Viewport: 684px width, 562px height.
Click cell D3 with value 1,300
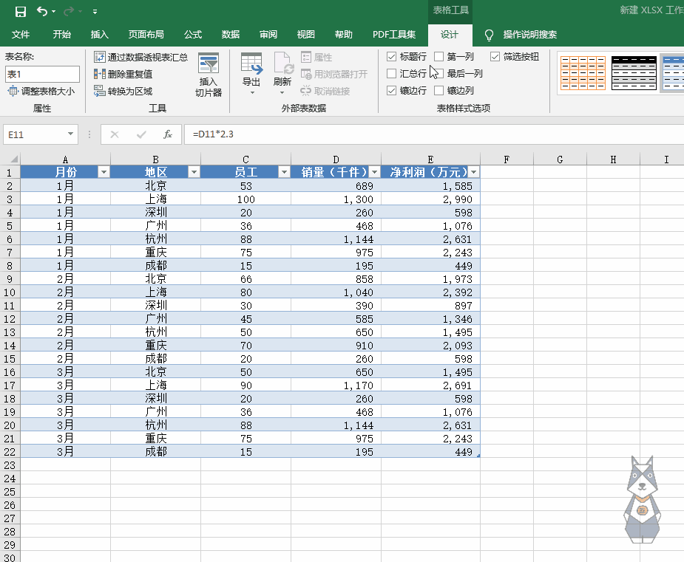pyautogui.click(x=336, y=199)
